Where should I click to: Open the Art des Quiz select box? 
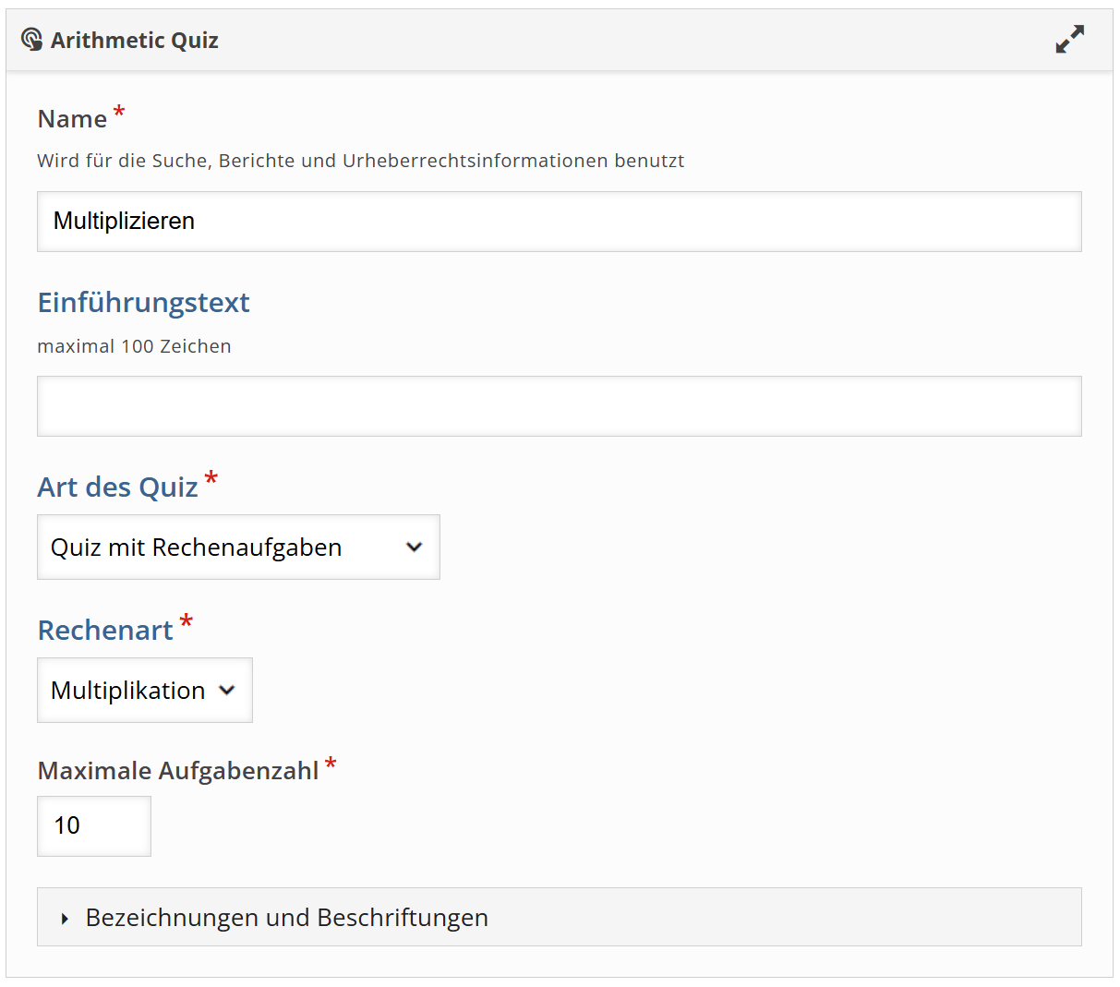pos(237,548)
